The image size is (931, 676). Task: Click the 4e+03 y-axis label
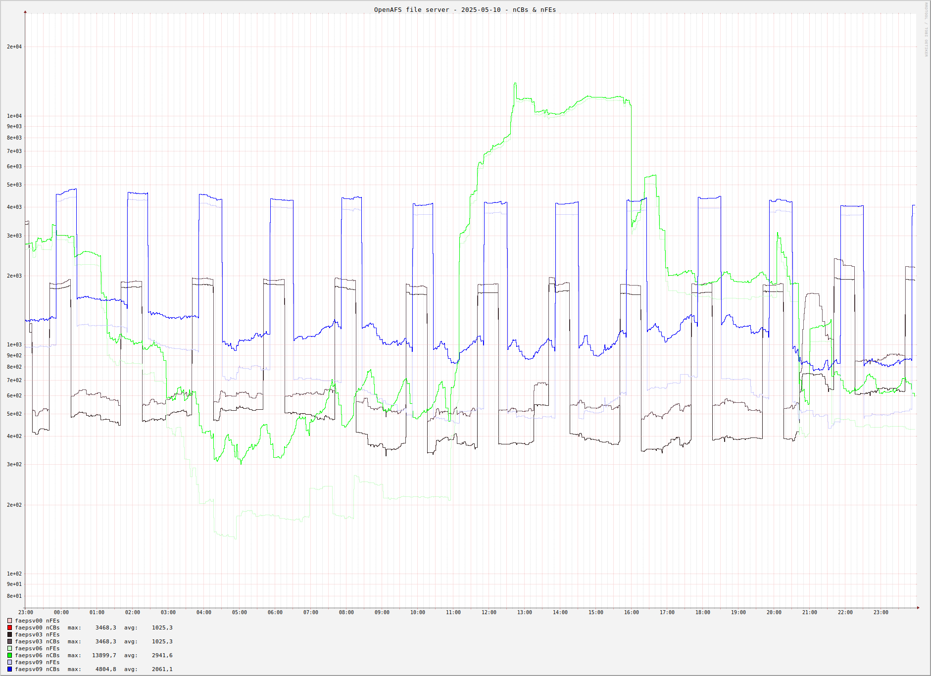14,207
